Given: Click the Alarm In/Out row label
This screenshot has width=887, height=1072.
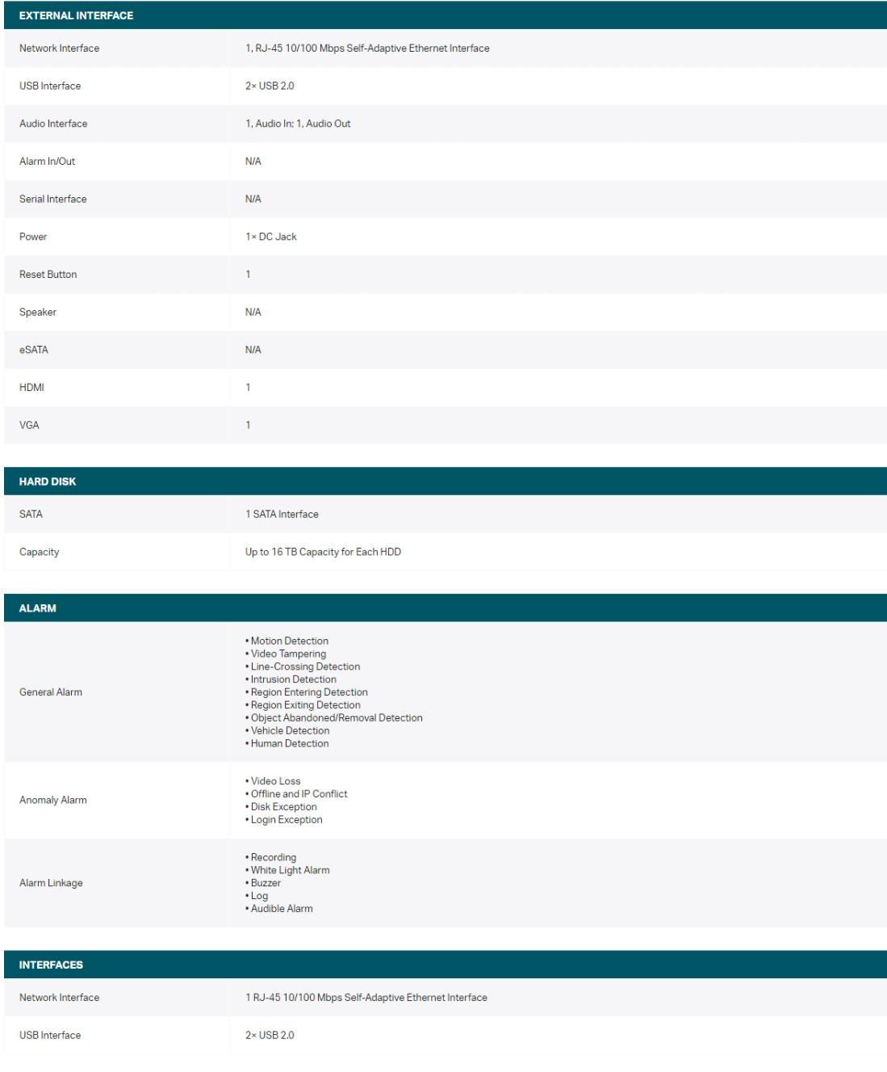Looking at the screenshot, I should (47, 162).
